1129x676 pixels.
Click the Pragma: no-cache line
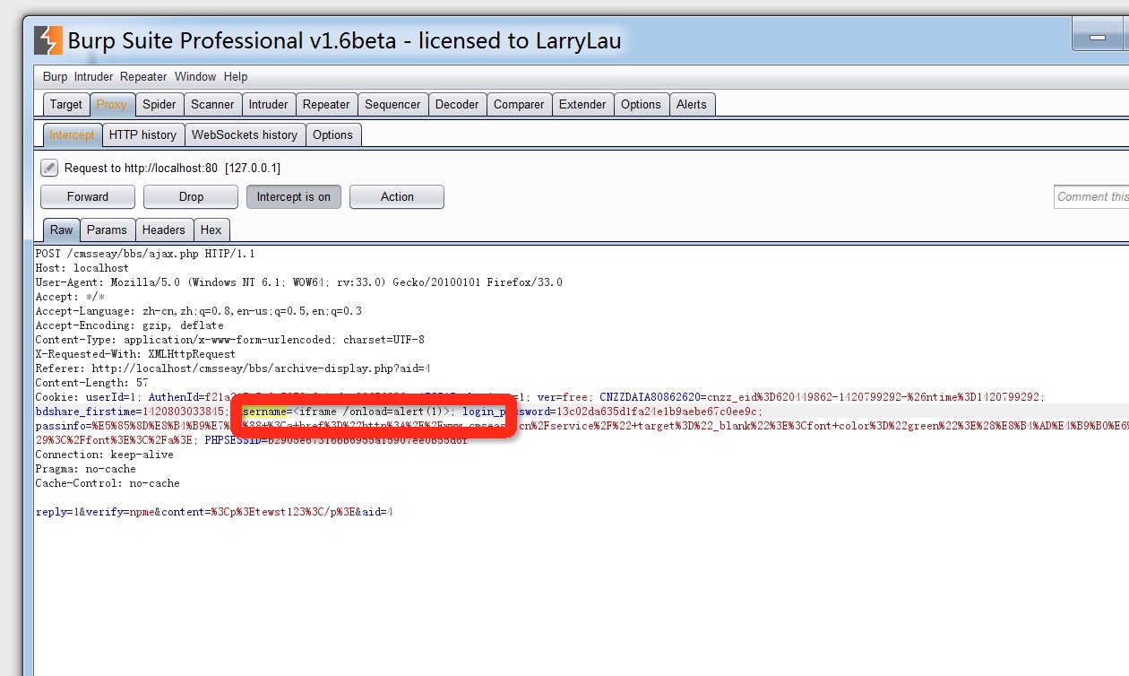click(85, 469)
